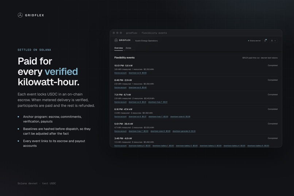Screen dimensions: 294x196
Task: Select the 5:01 PM · 39.4 kW event title
Action: tap(124, 124)
